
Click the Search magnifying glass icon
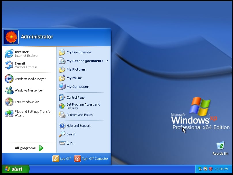click(62, 134)
